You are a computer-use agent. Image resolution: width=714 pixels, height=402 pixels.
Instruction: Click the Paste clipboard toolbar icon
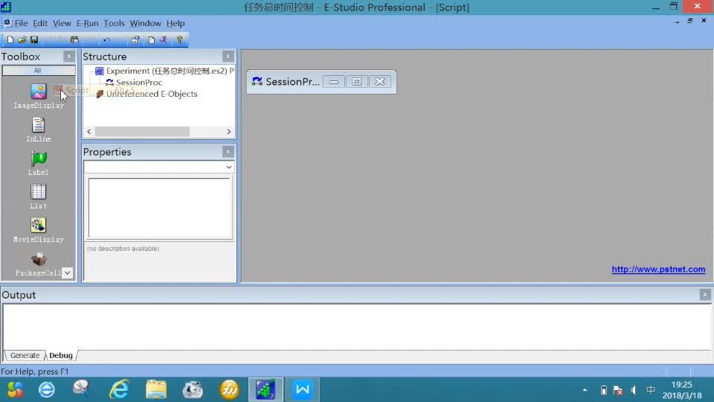pos(74,40)
